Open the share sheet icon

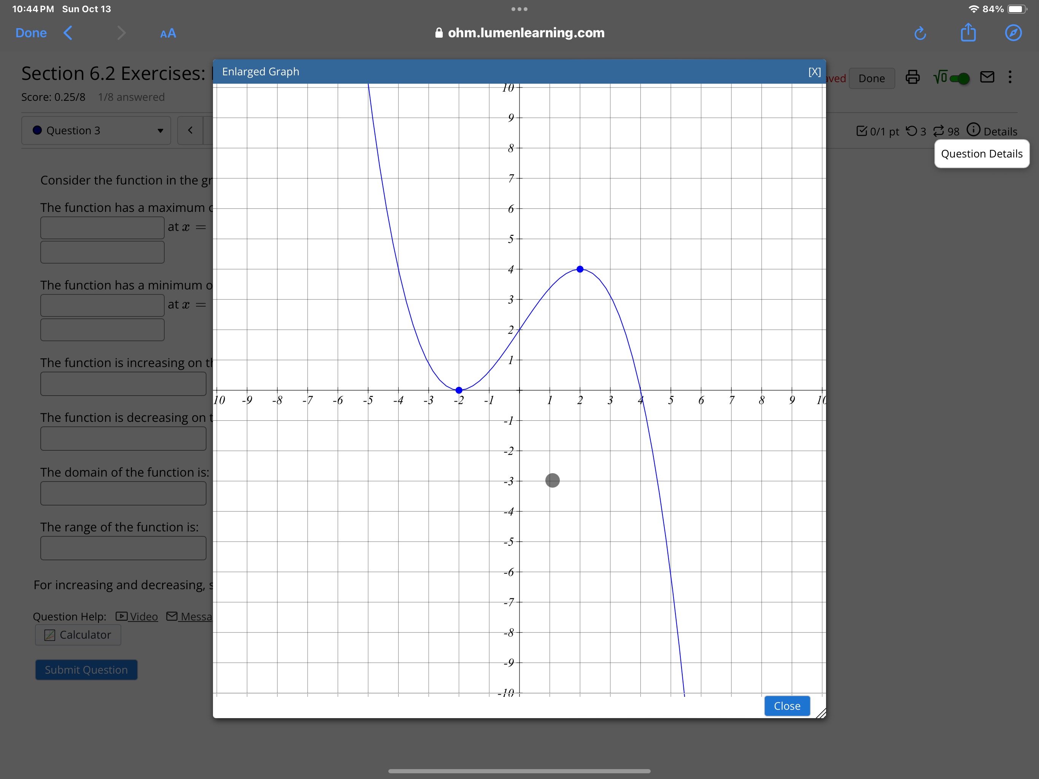pyautogui.click(x=968, y=32)
